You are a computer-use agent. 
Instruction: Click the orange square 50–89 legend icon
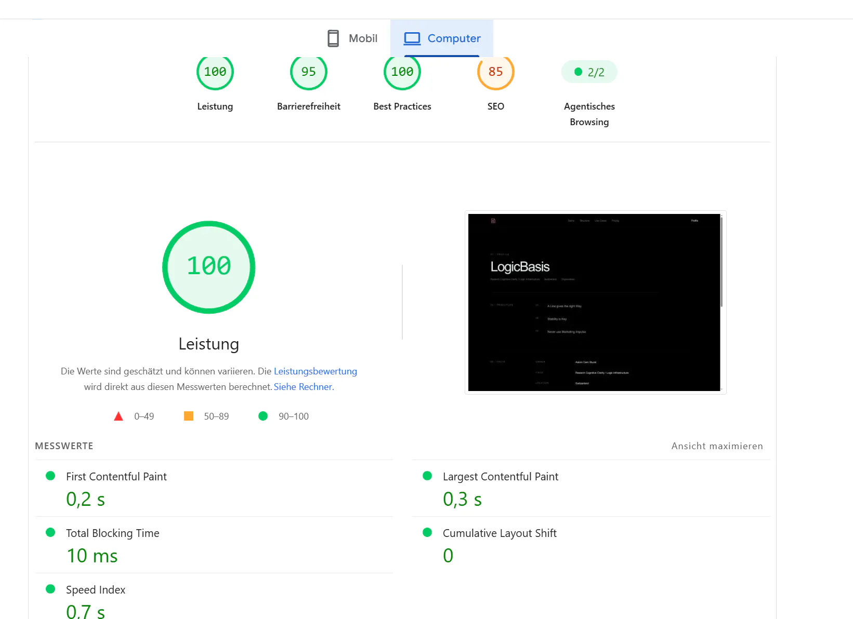point(189,416)
